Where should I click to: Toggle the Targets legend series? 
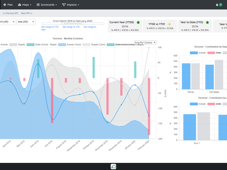pos(17,44)
